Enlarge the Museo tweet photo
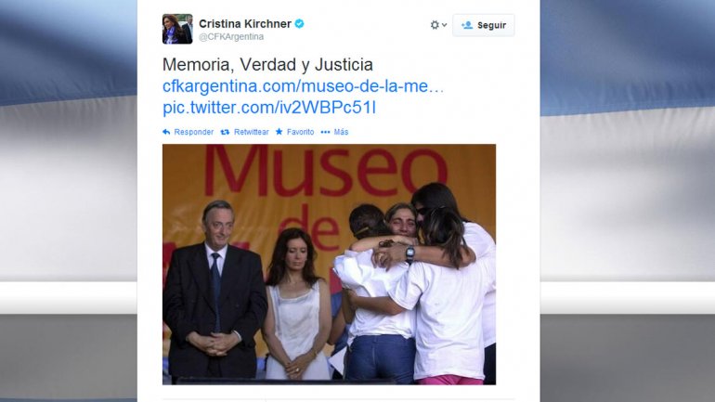This screenshot has width=715, height=402. tap(329, 265)
